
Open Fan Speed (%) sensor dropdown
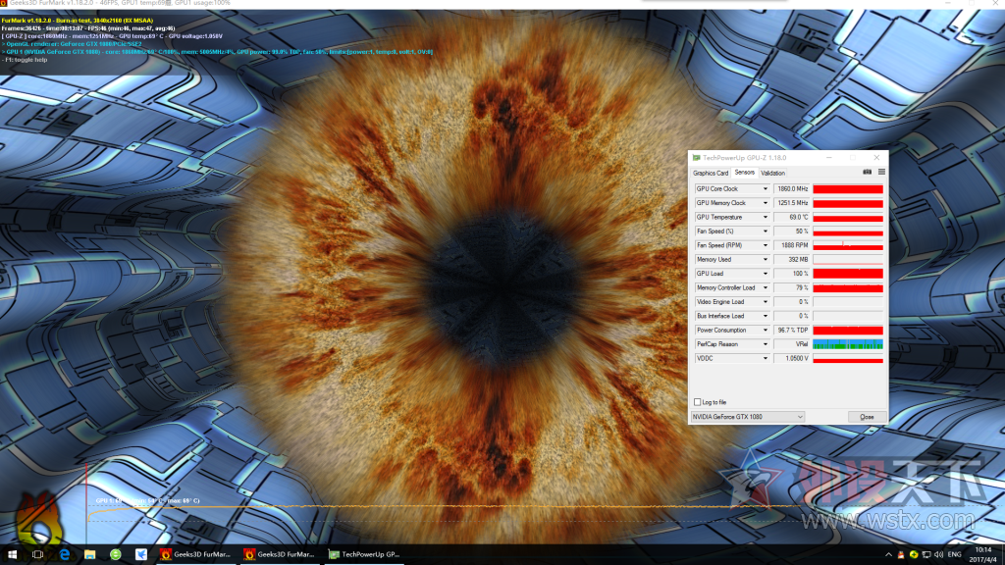[765, 231]
